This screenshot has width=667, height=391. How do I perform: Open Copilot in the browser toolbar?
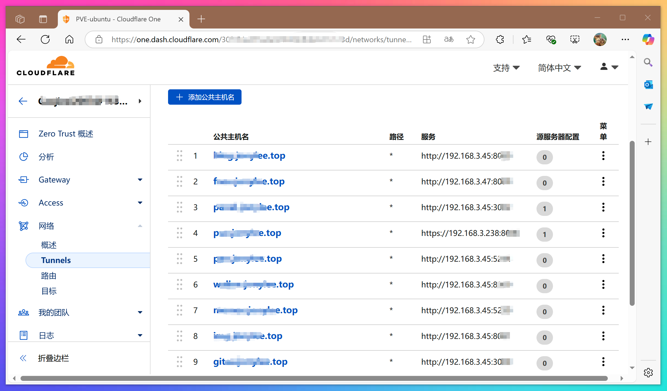(648, 39)
